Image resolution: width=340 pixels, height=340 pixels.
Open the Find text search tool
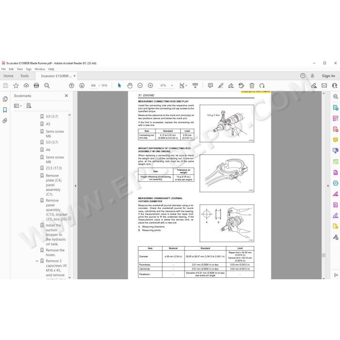[x=47, y=85]
